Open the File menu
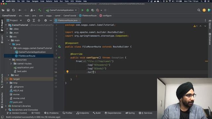Screen dimensions: 212x119 click(19, 1)
